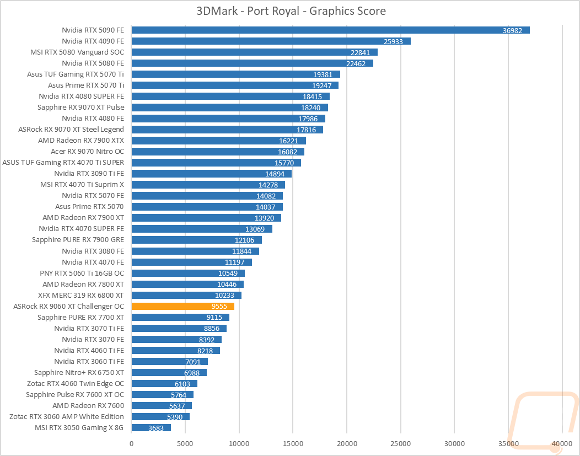
Task: Click the label 'AMD Radeon RX 7900 XT'
Action: point(83,218)
